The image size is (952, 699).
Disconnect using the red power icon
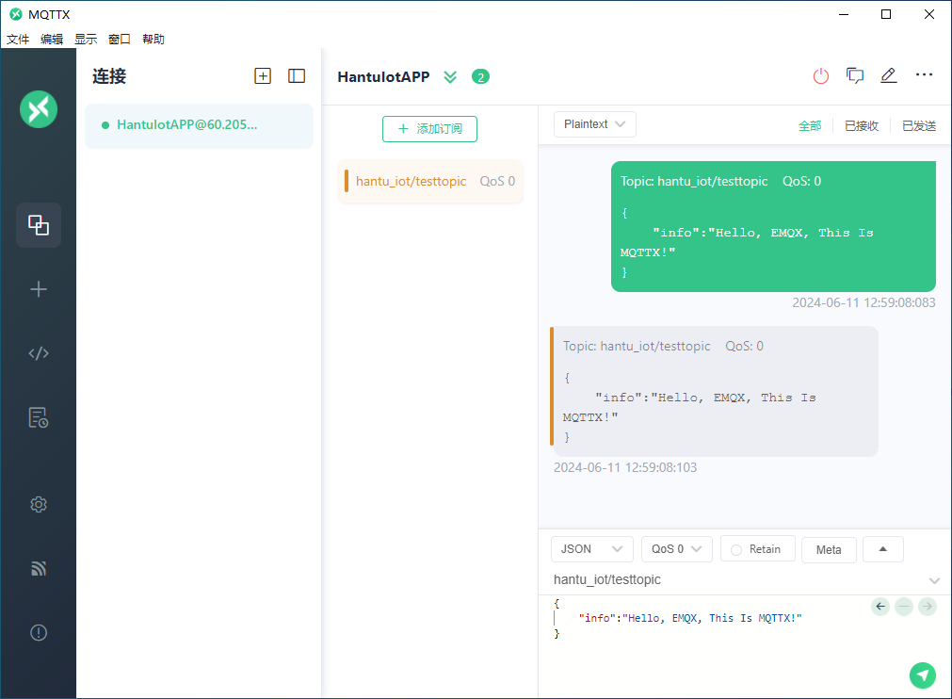click(x=821, y=76)
